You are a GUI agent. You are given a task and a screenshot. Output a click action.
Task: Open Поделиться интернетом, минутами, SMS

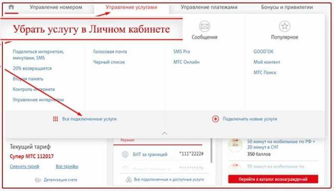click(38, 55)
